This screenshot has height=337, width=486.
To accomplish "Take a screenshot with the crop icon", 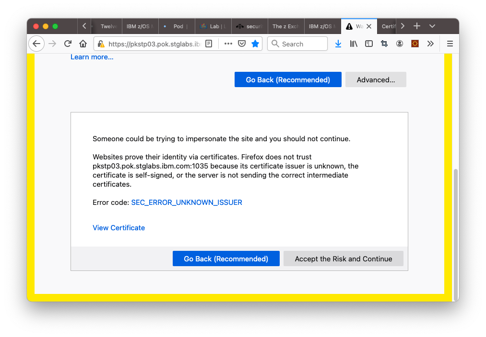I will (384, 44).
